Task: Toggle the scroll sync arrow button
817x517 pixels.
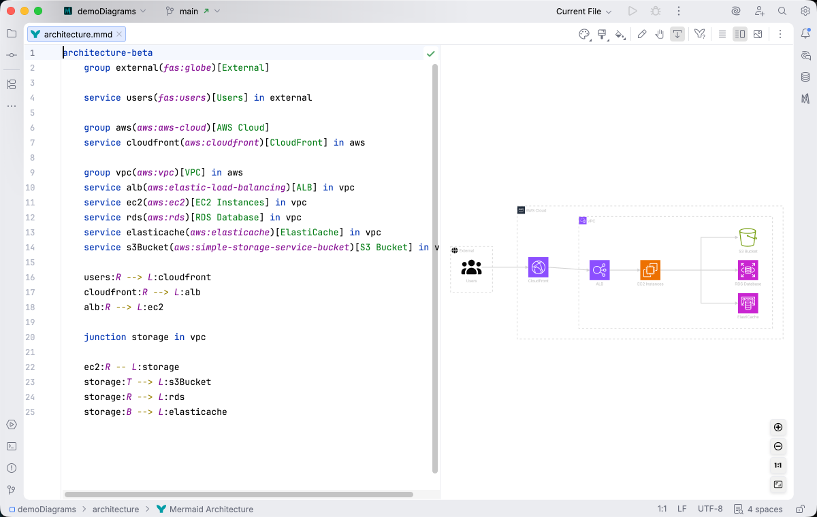Action: (x=677, y=34)
